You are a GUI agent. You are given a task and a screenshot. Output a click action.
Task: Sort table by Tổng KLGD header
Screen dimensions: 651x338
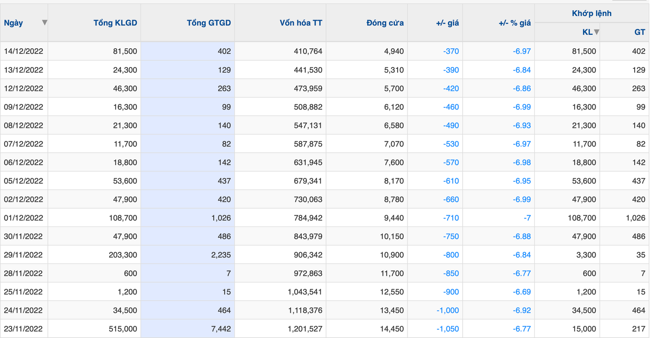coord(115,23)
